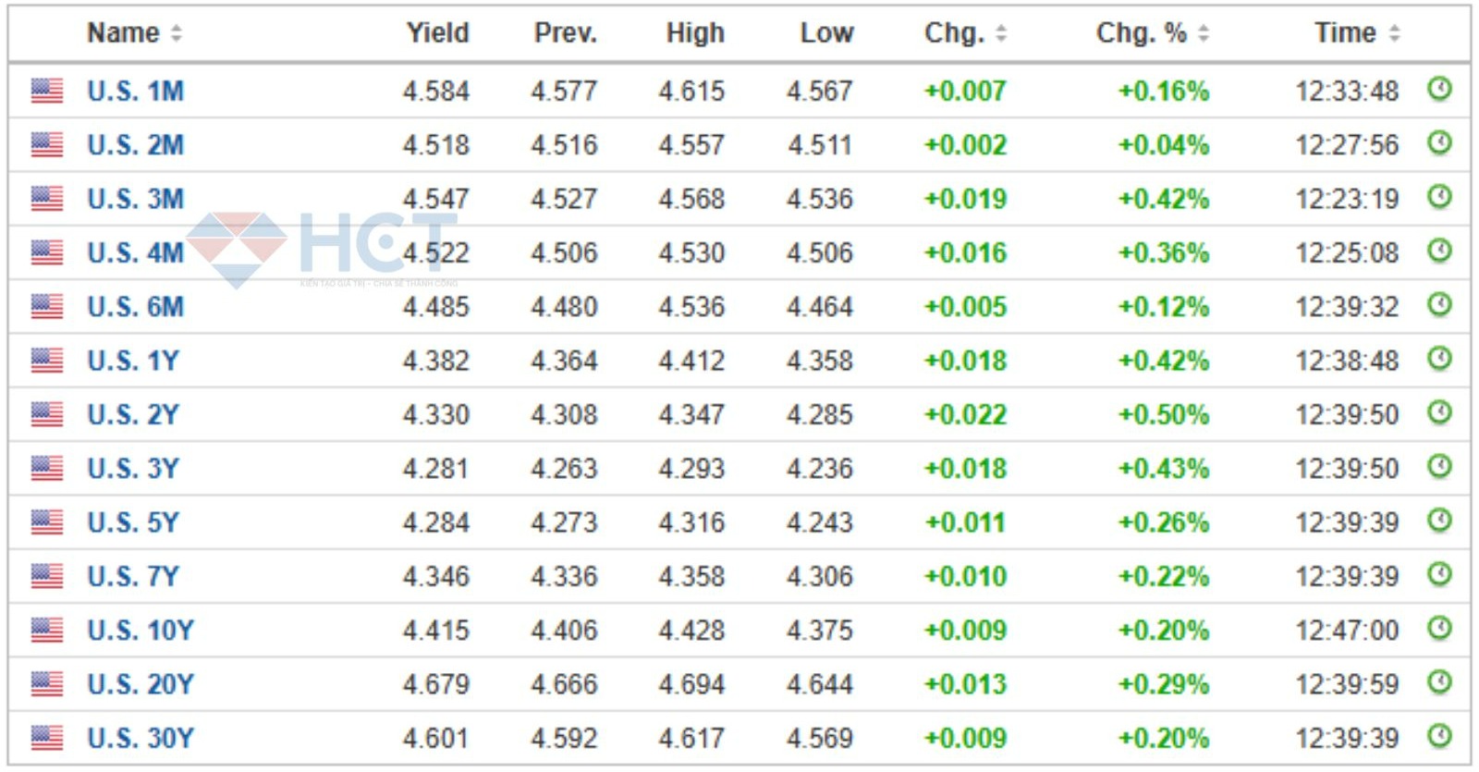Open the U.S. 10Y bond link
The height and width of the screenshot is (772, 1479).
[140, 631]
